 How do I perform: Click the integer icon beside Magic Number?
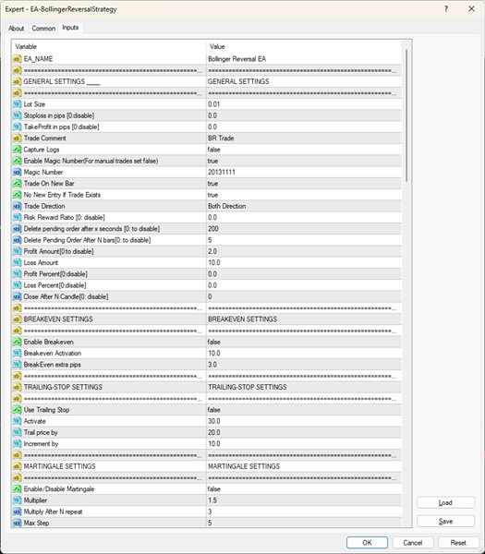tap(17, 172)
